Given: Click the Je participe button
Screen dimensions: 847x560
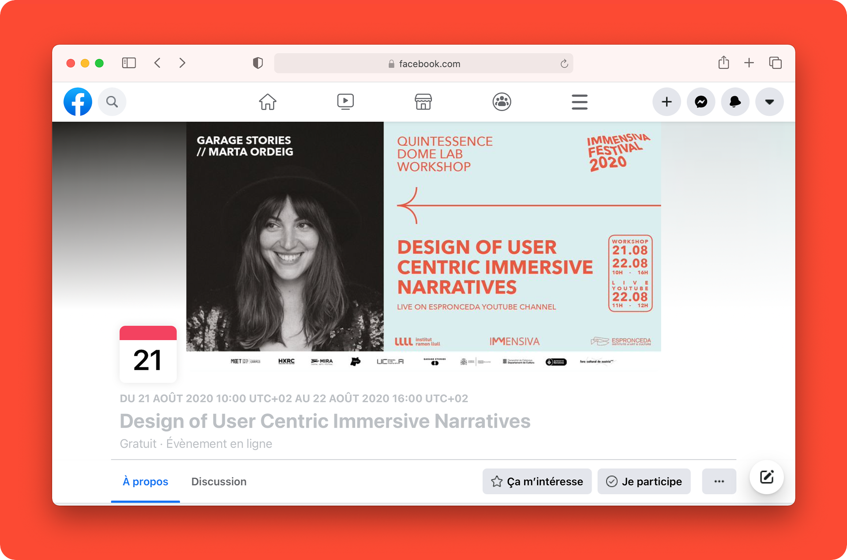Looking at the screenshot, I should pyautogui.click(x=644, y=482).
